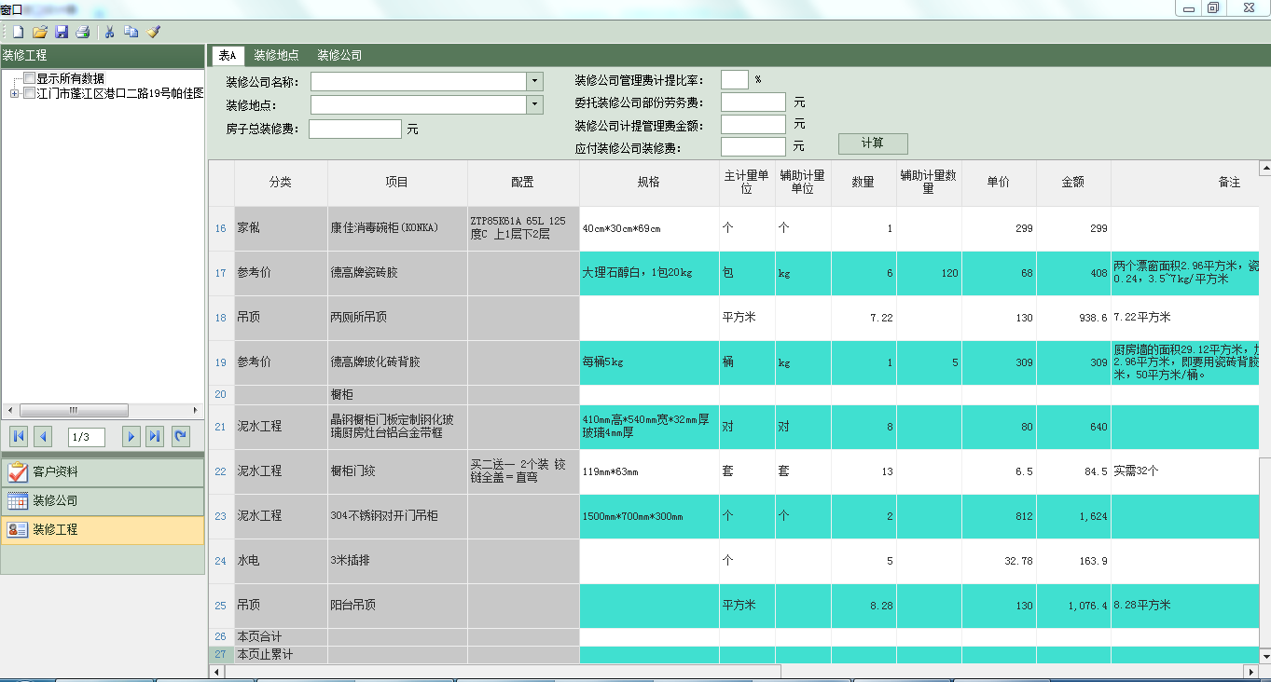Screen dimensions: 1271x682
Task: Click the Cut scissors icon
Action: click(109, 32)
